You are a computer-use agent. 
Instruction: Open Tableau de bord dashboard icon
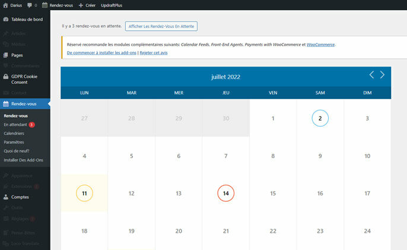coord(6,19)
